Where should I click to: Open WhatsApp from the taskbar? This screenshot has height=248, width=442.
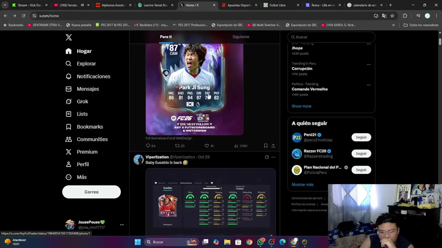[x=260, y=242]
